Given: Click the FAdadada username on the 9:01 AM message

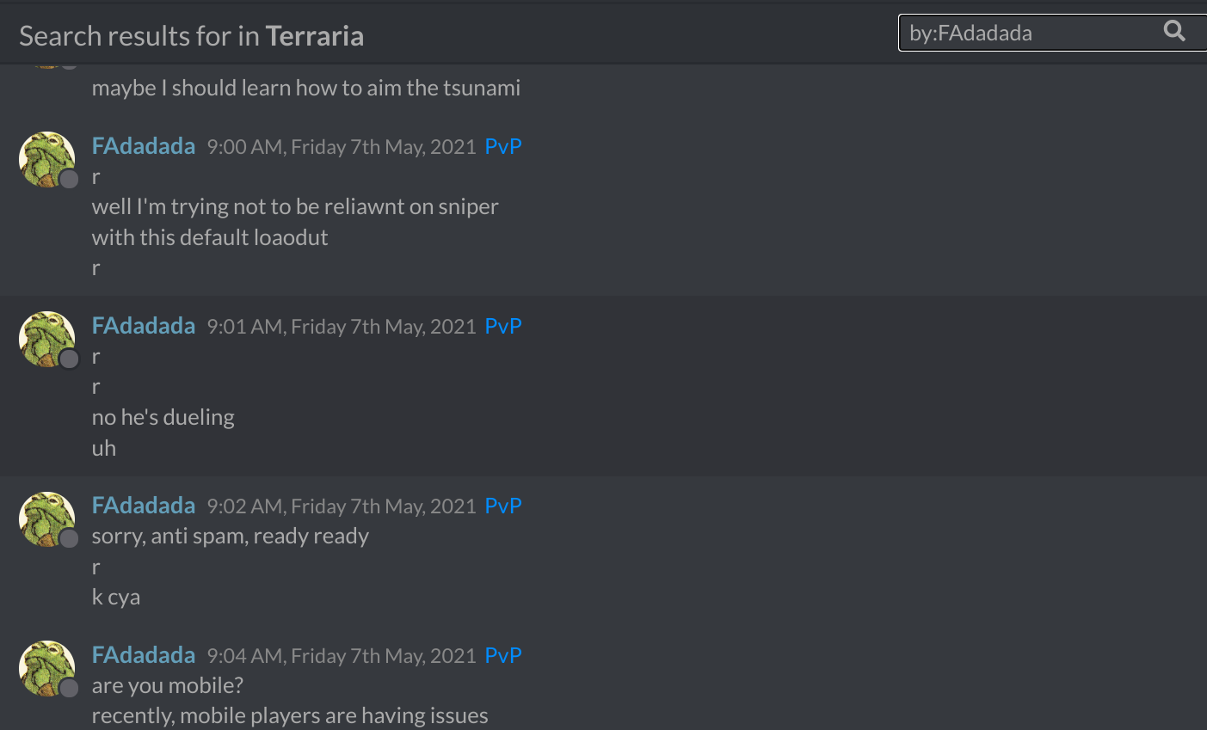Looking at the screenshot, I should coord(144,326).
